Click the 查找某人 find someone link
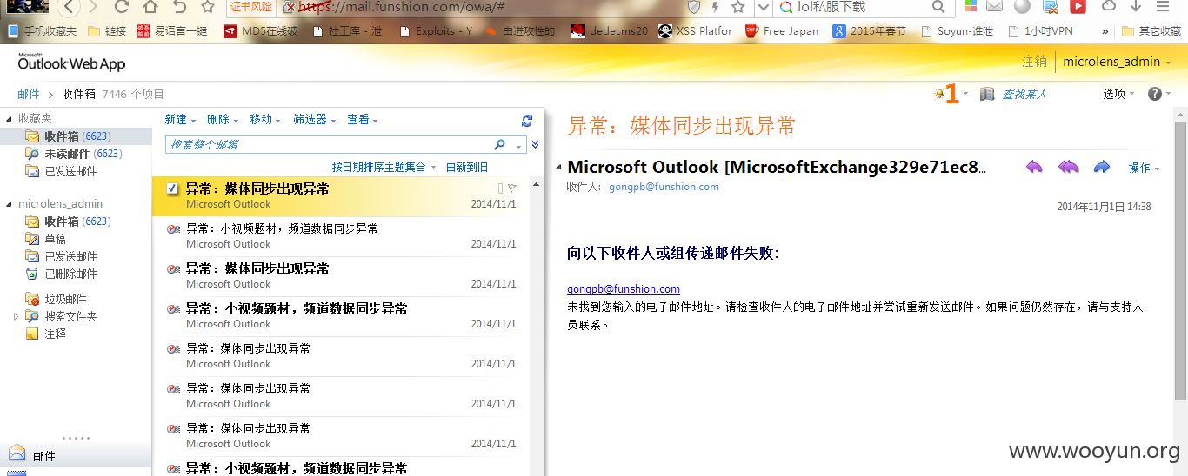 pos(1024,94)
